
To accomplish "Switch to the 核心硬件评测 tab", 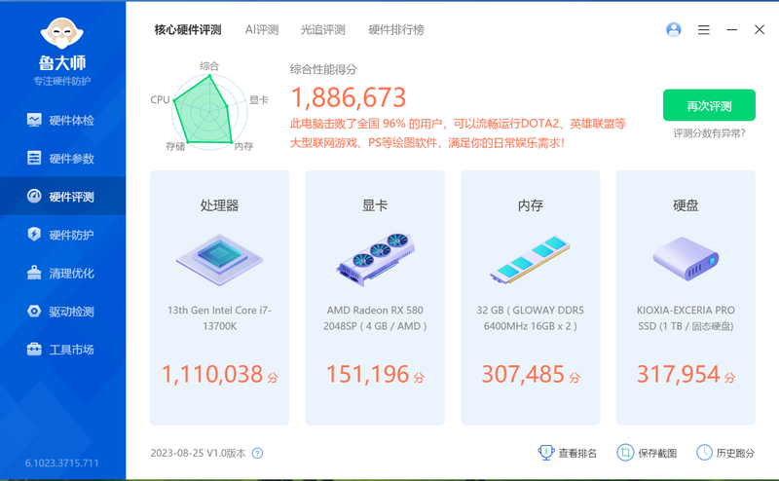I will (x=188, y=30).
